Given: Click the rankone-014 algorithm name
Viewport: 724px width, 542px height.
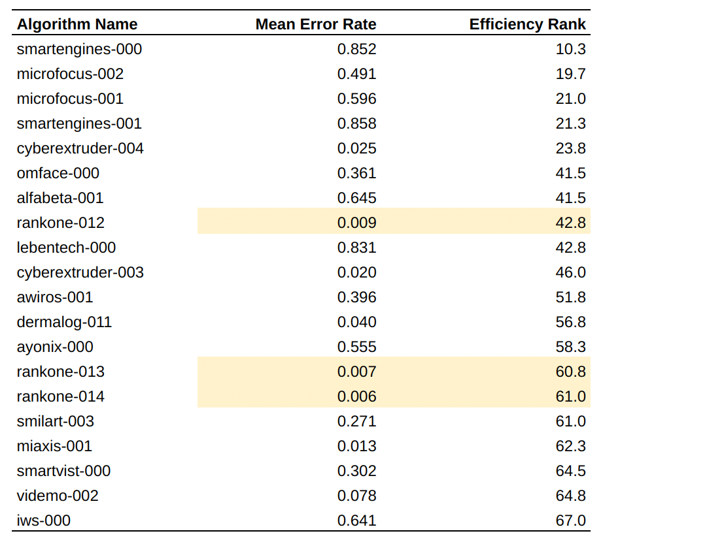Looking at the screenshot, I should pyautogui.click(x=61, y=396).
